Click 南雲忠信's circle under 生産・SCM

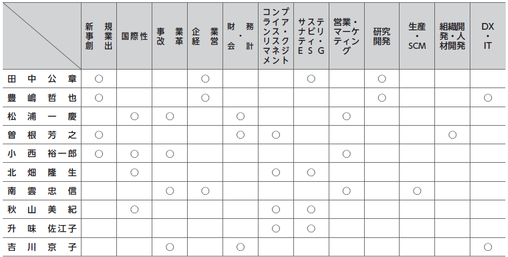(417, 191)
